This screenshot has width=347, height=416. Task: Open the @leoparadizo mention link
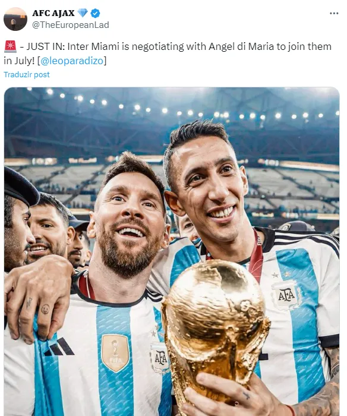tap(72, 61)
